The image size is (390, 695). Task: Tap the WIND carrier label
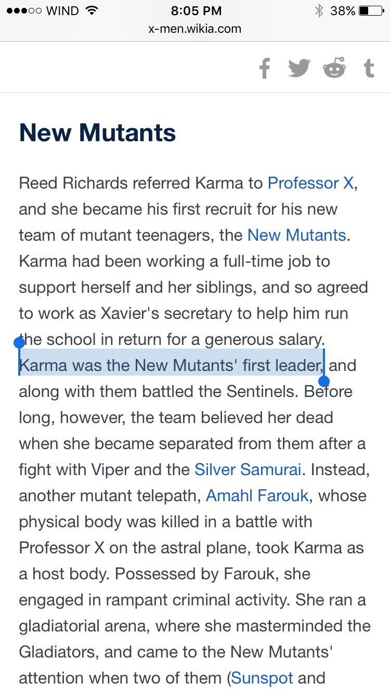point(62,10)
